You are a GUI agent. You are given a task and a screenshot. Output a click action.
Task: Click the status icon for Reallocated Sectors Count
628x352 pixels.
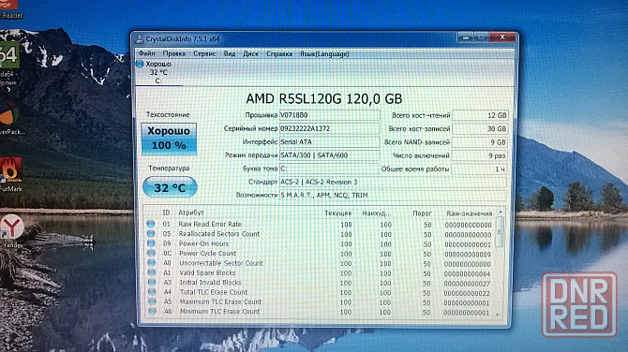click(x=151, y=233)
